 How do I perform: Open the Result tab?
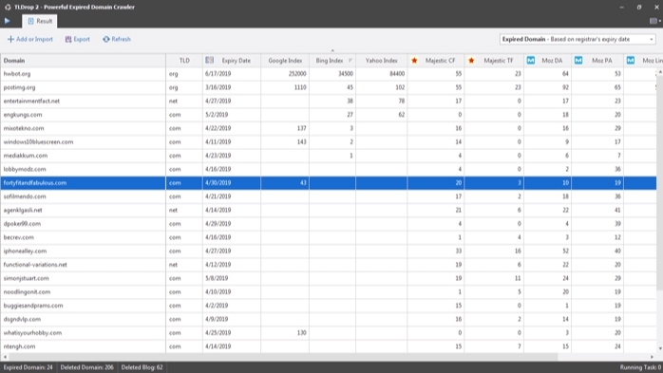[x=40, y=21]
